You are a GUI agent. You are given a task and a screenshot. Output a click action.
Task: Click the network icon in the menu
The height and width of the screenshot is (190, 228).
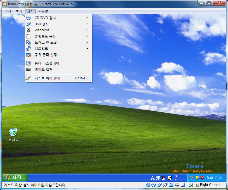[28, 49]
